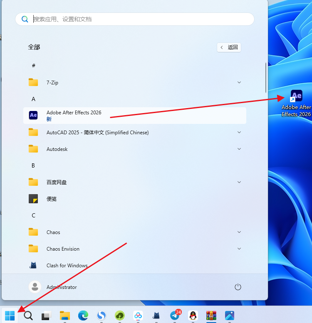Click Clash for Windows cat icon in list
This screenshot has width=312, height=323.
point(33,265)
